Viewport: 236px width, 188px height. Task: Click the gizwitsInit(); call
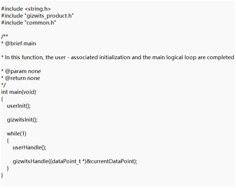tap(22, 120)
